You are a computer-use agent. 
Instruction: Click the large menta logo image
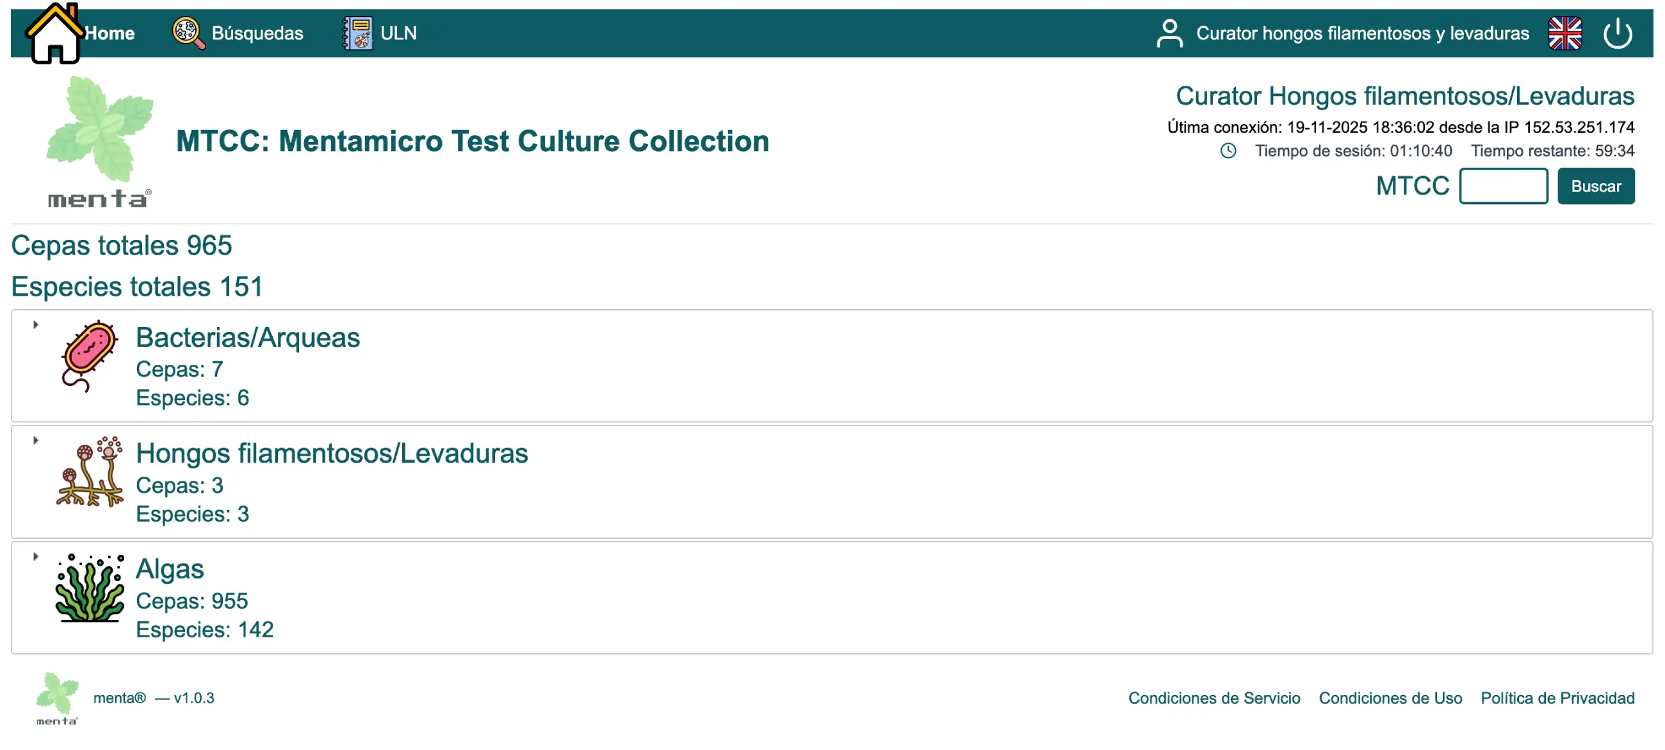click(99, 142)
